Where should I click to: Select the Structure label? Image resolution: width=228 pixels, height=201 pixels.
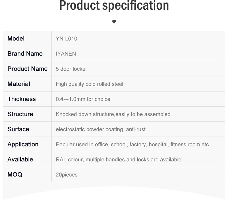pos(20,114)
